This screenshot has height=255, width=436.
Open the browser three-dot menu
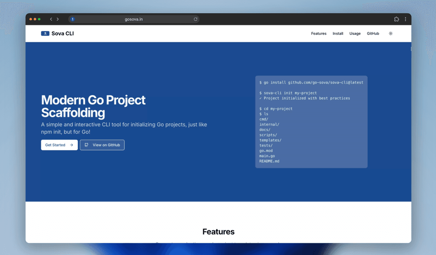coord(405,19)
